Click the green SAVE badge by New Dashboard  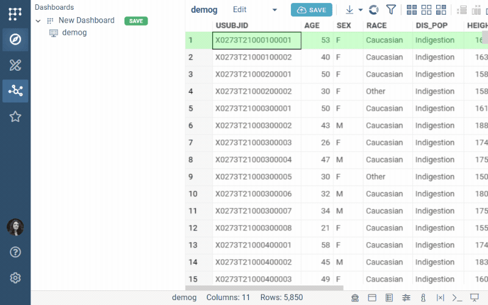(136, 21)
